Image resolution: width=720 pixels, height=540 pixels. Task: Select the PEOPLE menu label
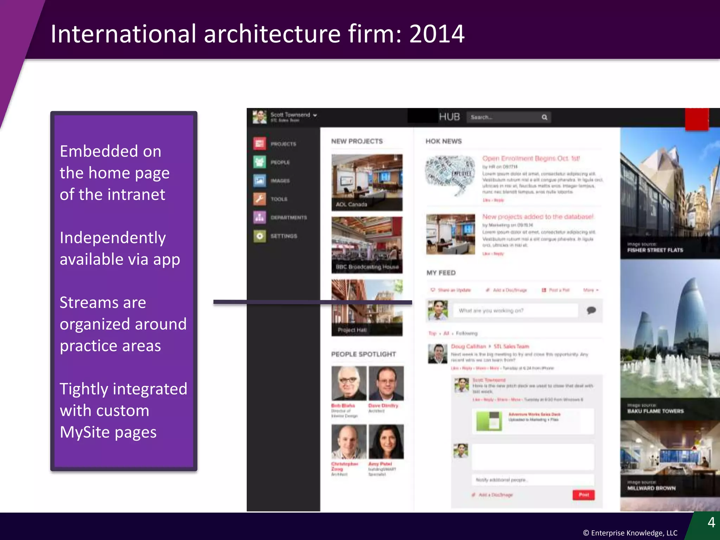[280, 162]
